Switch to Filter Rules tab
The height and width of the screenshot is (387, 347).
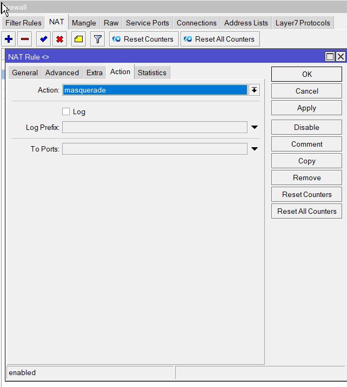[x=23, y=23]
